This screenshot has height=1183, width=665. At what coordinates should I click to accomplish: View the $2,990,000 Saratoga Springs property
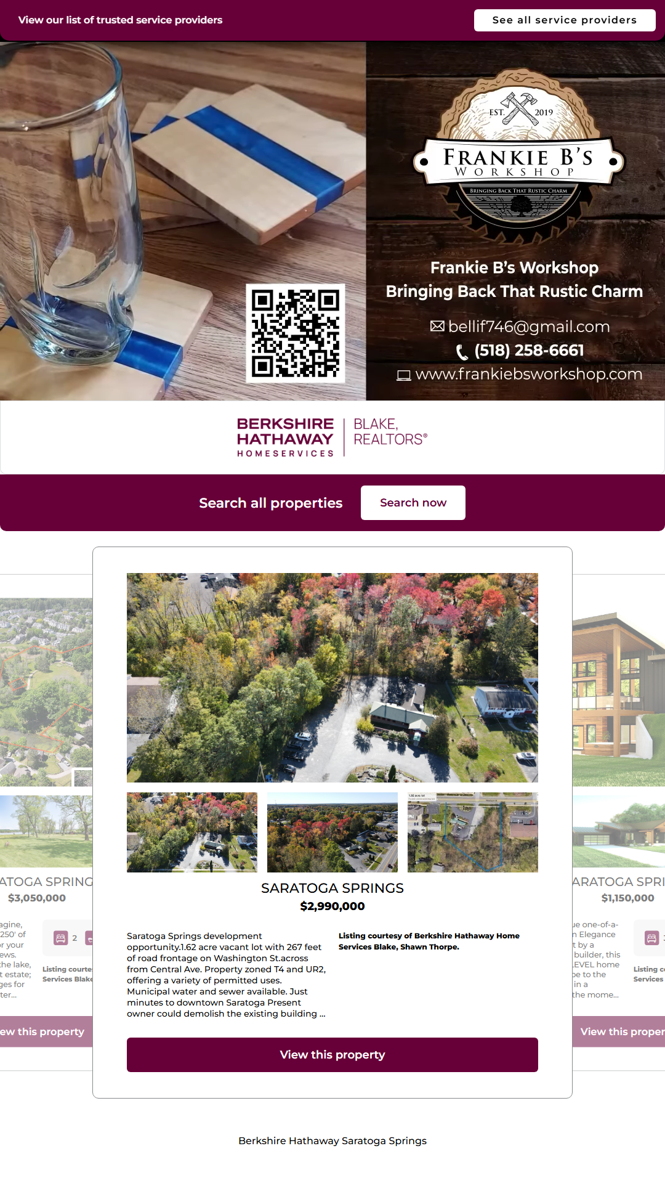332,1055
